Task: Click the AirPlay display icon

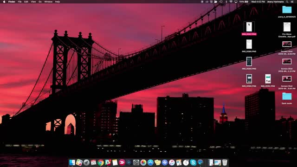Action: [236, 2]
